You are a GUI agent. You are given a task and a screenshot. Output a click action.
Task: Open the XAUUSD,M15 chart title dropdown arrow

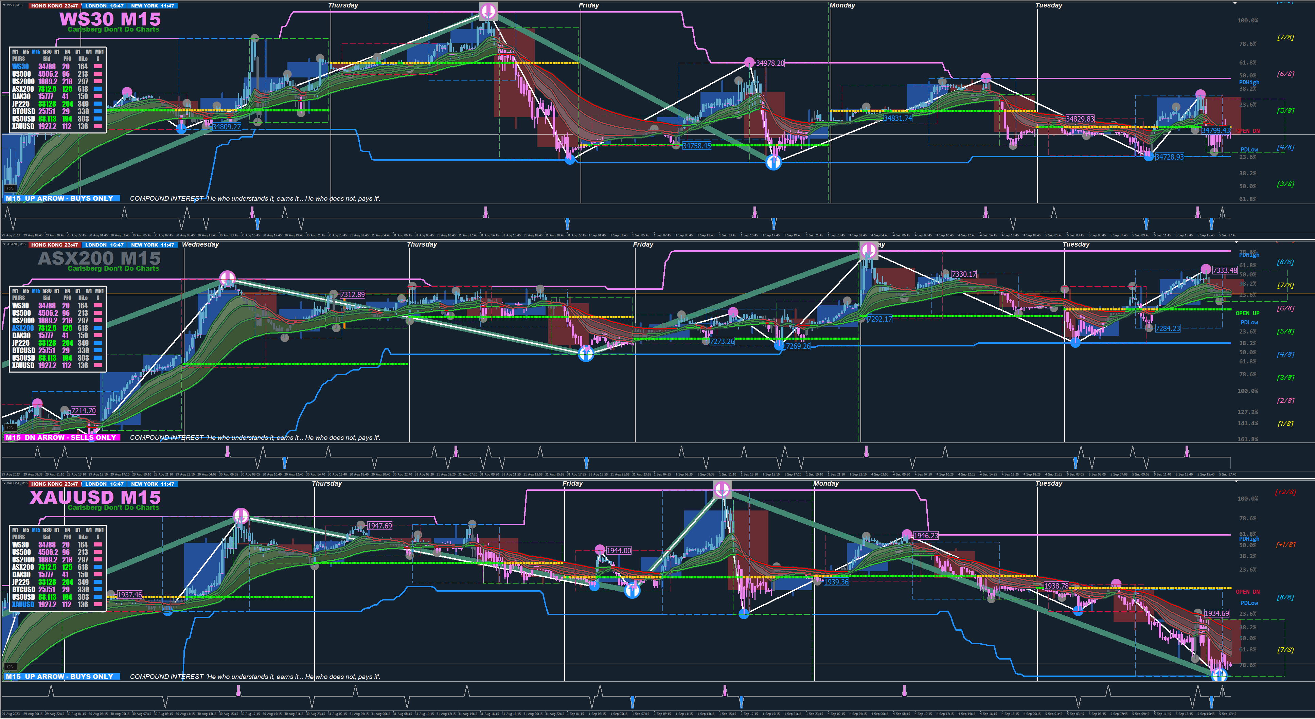coord(4,483)
